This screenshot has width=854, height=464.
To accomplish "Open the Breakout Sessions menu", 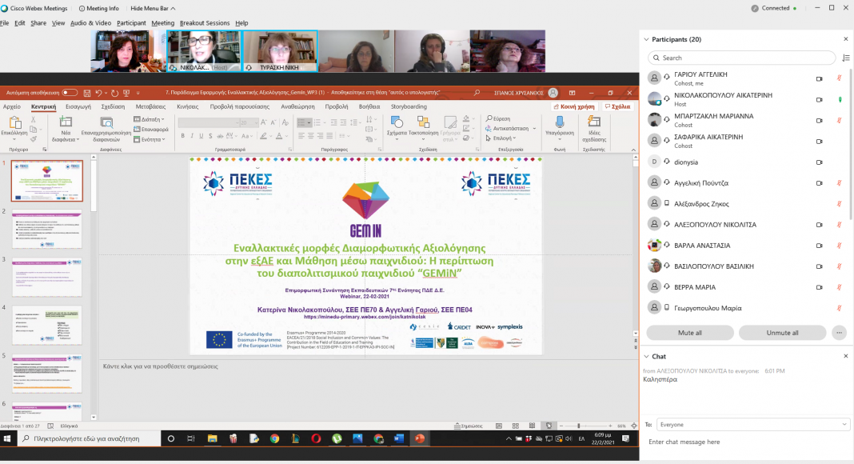I will coord(205,23).
